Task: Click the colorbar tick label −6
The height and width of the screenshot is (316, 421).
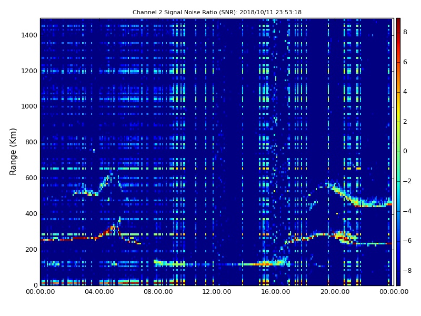Action: tap(406, 241)
